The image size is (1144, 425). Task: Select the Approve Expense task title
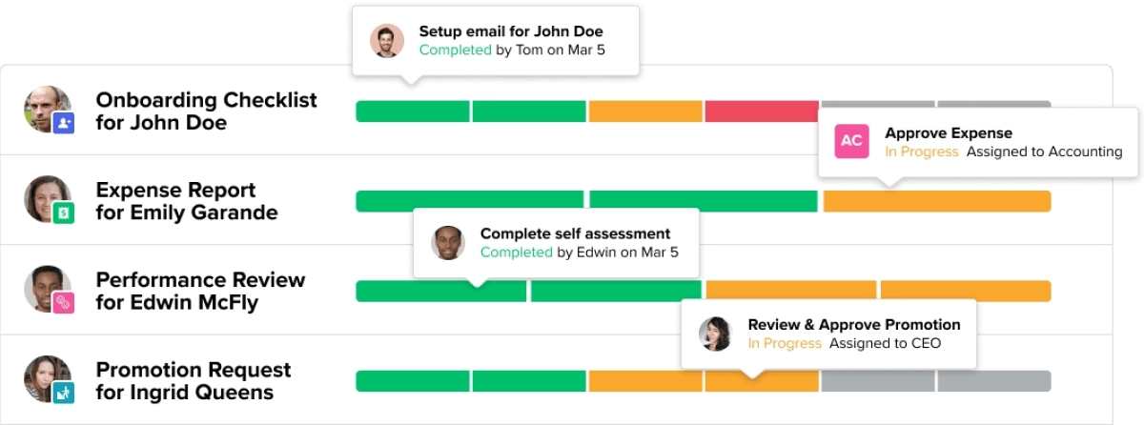[949, 133]
